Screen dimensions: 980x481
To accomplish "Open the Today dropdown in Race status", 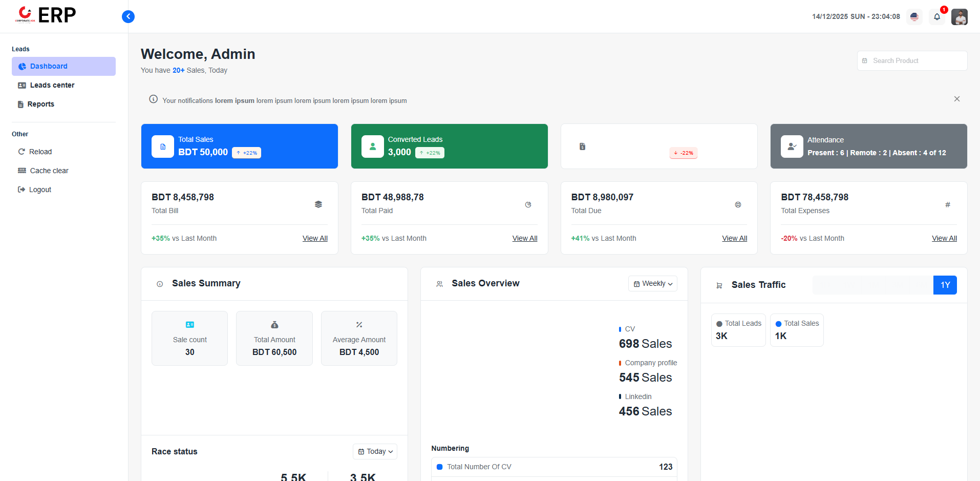I will pyautogui.click(x=375, y=451).
